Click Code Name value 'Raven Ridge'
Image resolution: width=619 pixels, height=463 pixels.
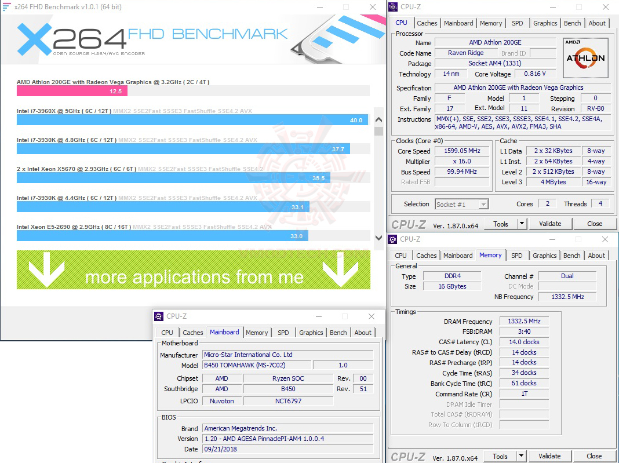tap(465, 53)
